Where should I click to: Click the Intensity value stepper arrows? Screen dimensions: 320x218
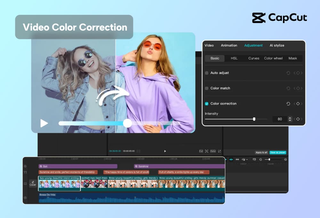(290, 119)
